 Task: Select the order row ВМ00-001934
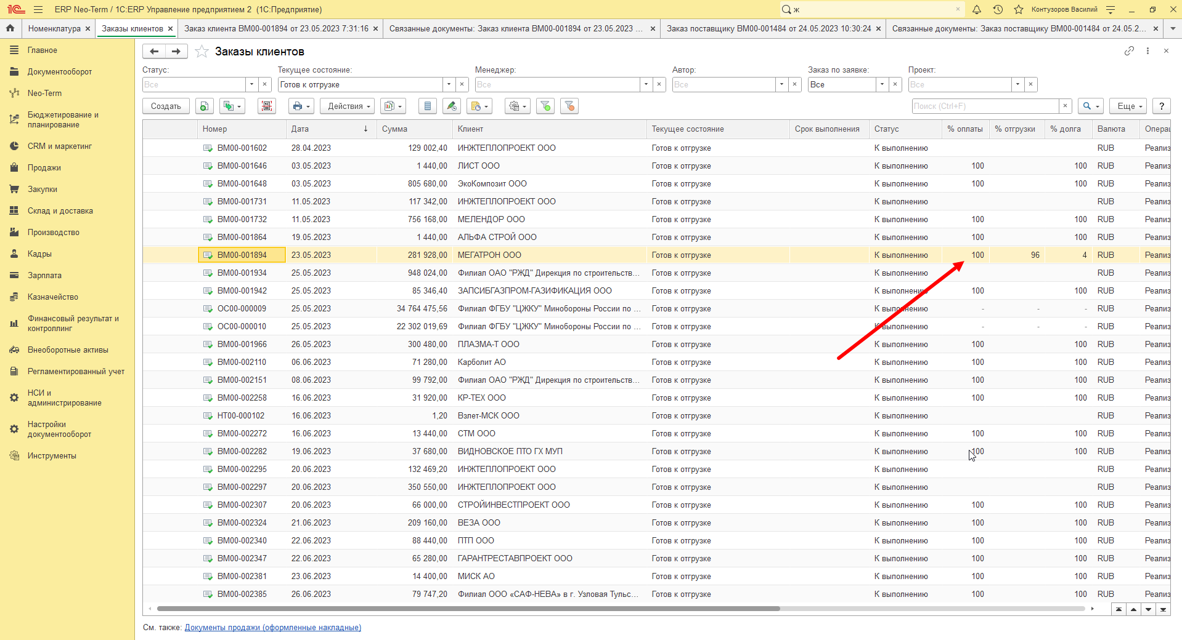point(656,273)
